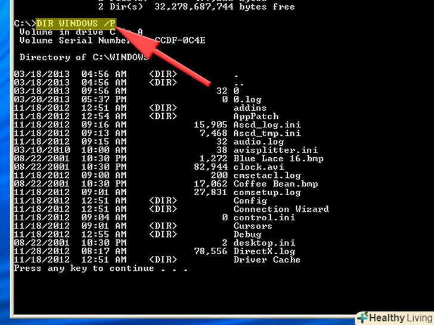Click the typed command DIR WINDOWS /P

coord(76,23)
